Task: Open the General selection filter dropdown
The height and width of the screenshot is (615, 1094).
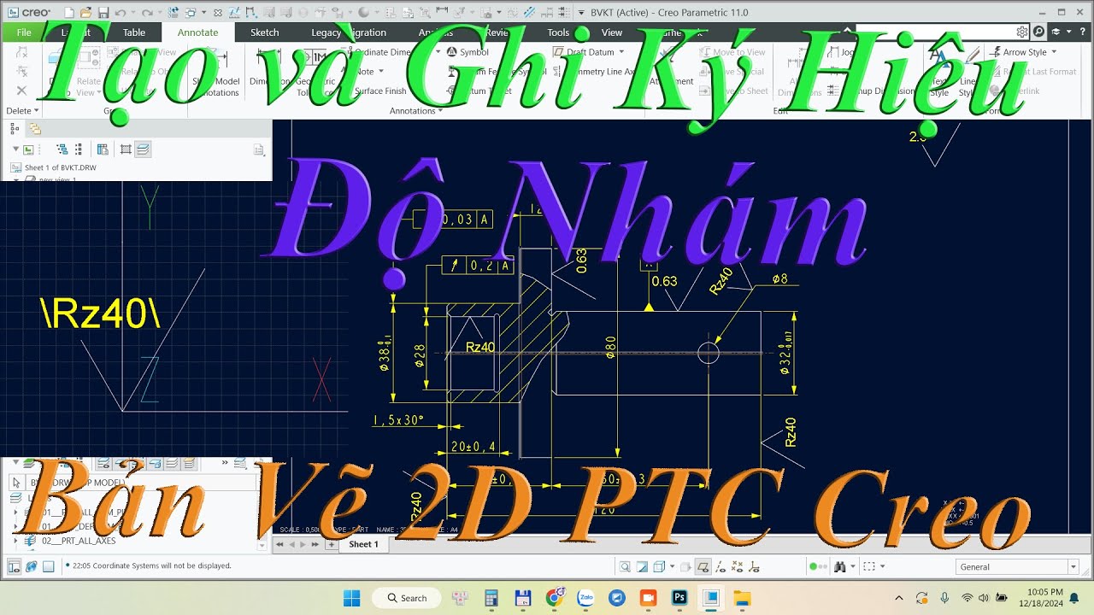Action: (1073, 567)
